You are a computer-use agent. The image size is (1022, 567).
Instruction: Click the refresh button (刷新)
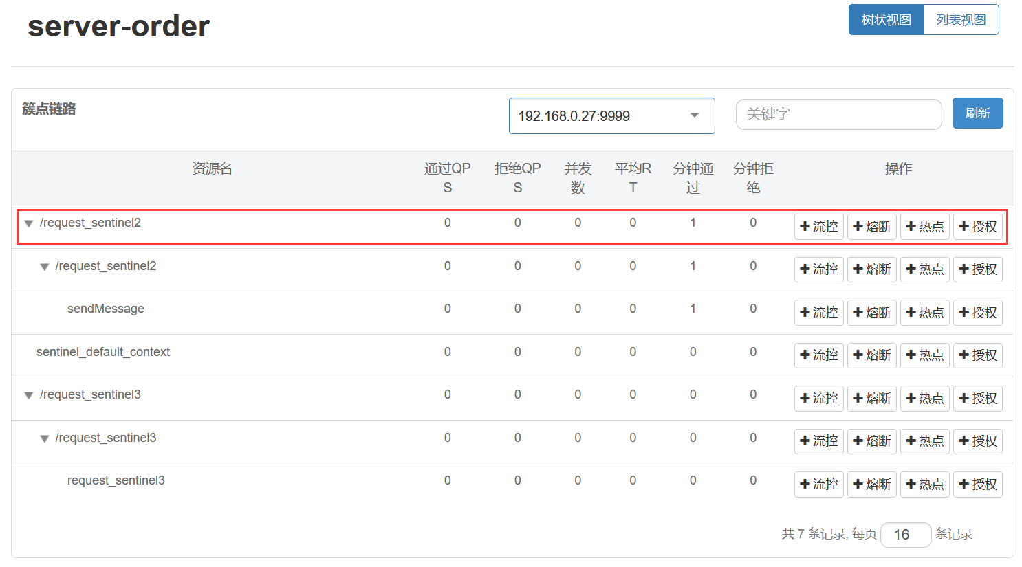pos(977,113)
